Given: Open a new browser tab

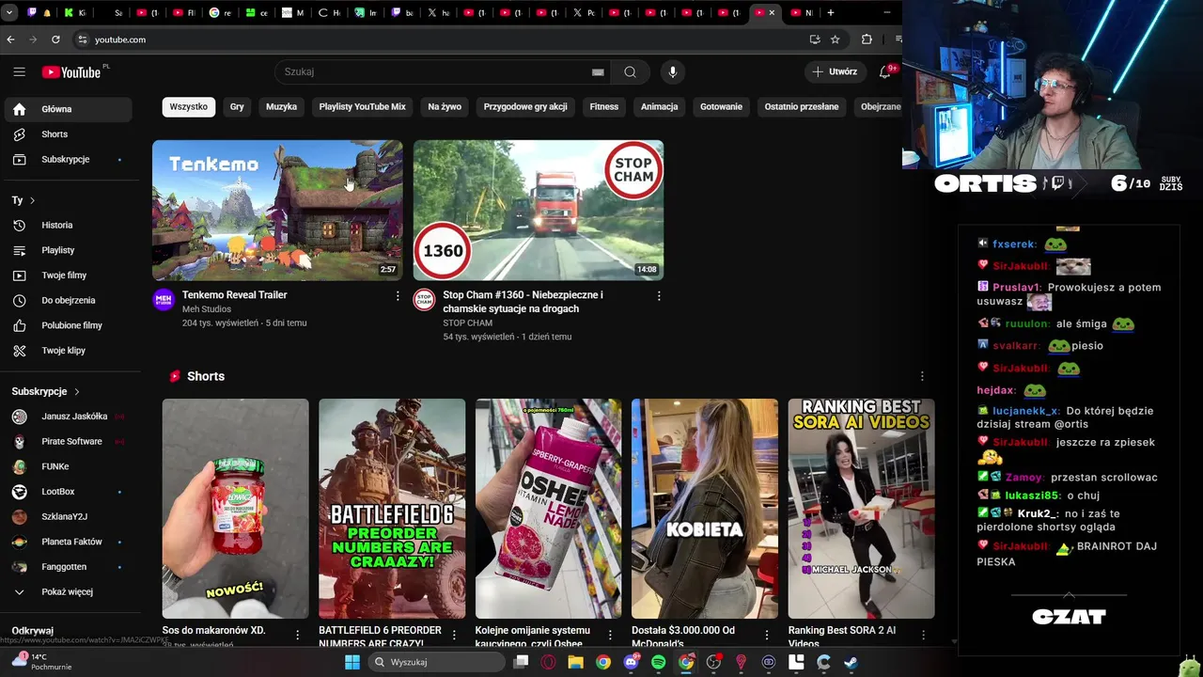Looking at the screenshot, I should click(x=831, y=12).
